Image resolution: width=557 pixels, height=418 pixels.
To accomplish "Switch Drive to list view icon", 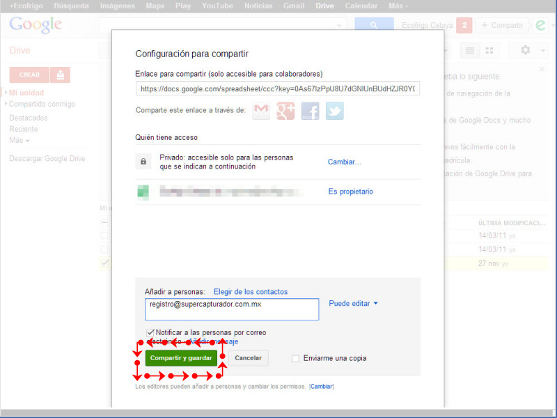I will coord(469,50).
